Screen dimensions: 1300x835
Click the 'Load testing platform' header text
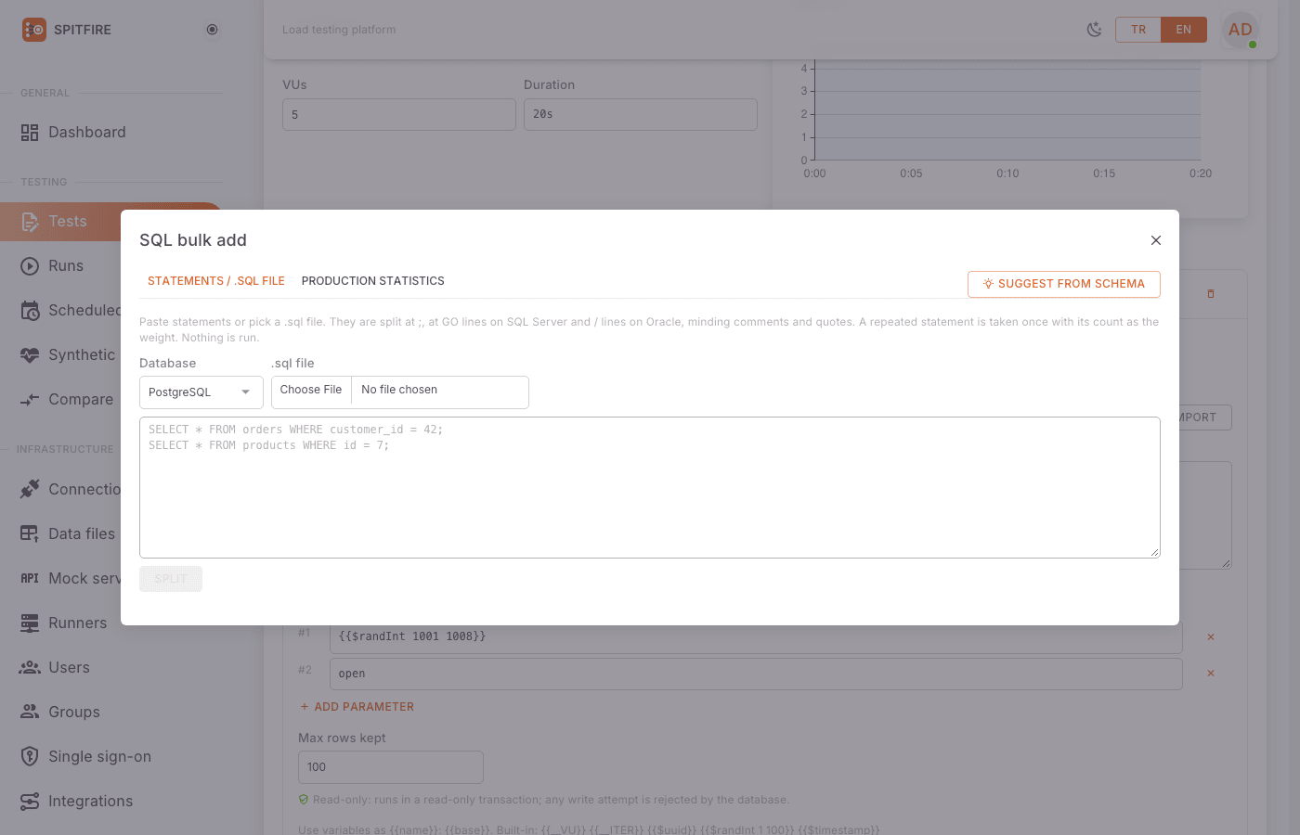(339, 30)
